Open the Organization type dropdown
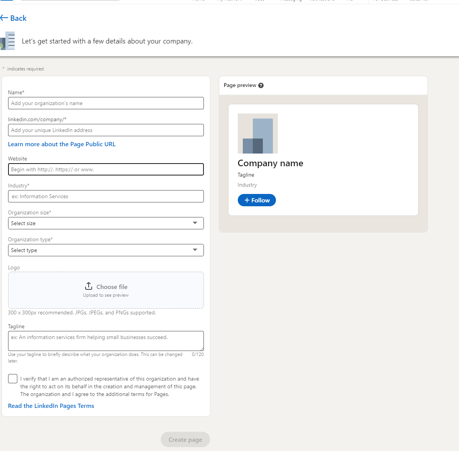 click(106, 250)
